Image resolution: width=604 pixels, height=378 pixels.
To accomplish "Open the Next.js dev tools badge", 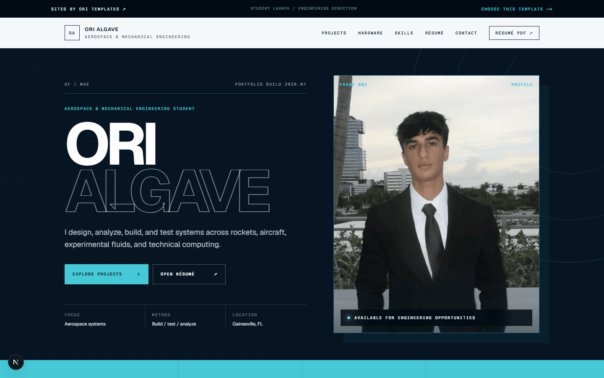I will tap(16, 362).
